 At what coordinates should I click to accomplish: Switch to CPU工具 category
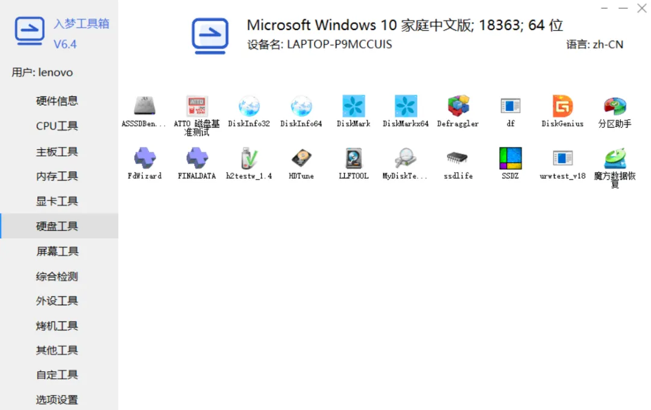[x=57, y=126]
